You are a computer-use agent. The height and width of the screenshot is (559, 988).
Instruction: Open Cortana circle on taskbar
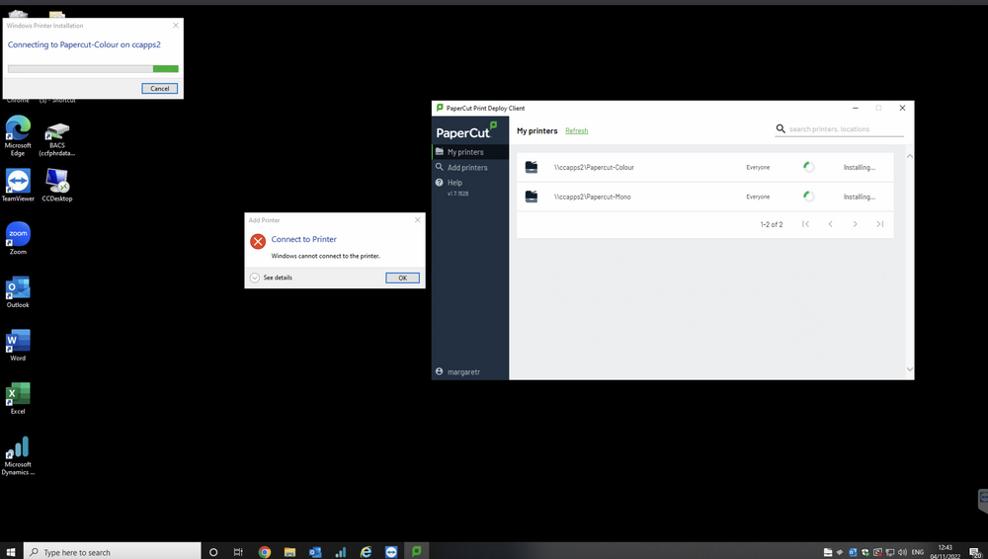tap(213, 552)
